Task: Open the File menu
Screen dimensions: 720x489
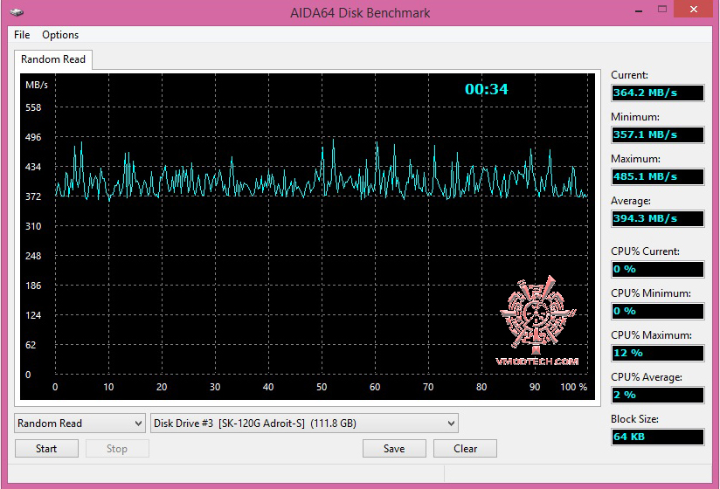Action: 22,35
